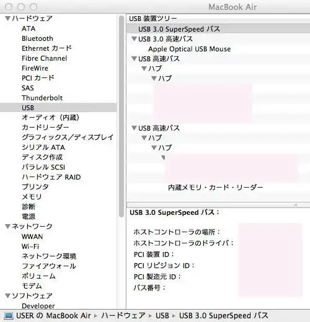This screenshot has height=322, width=310.
Task: Select シリアル ATA in the sidebar
Action: [x=43, y=147]
